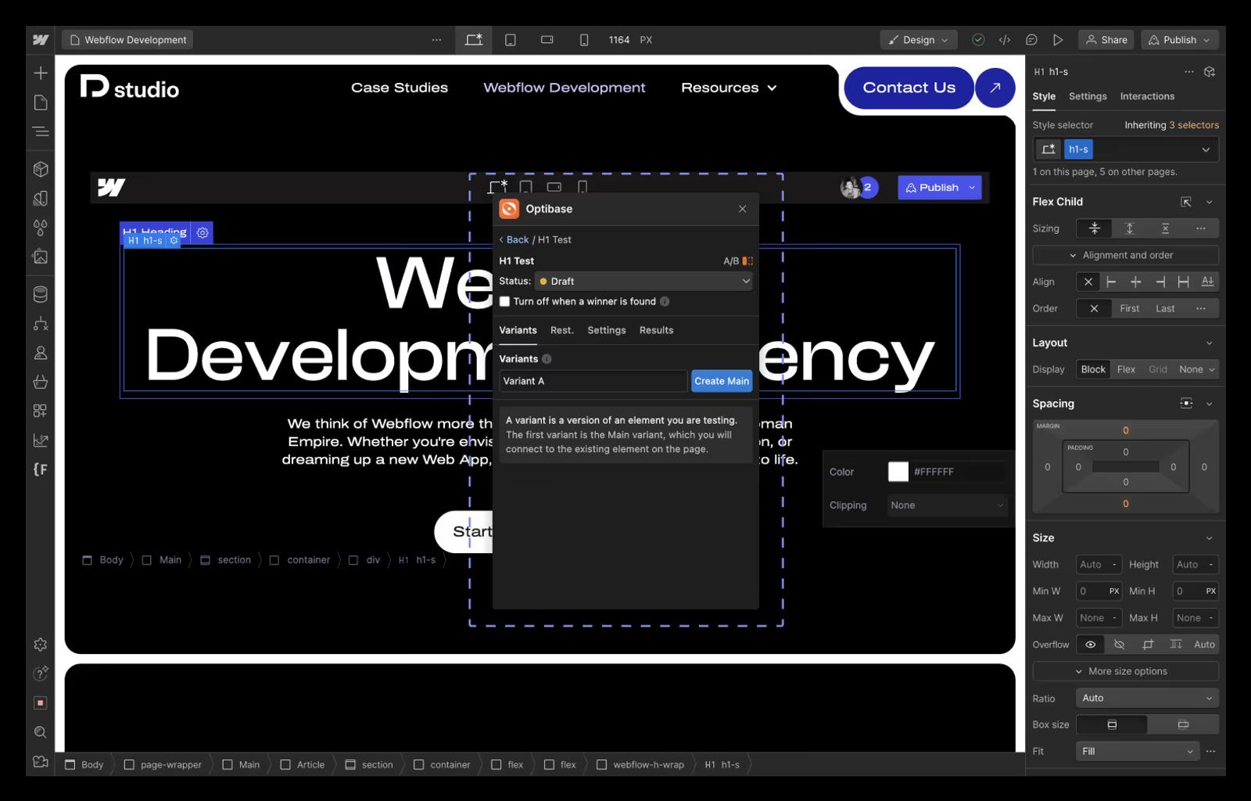
Task: Open site Settings gear in left sidebar
Action: pos(41,645)
